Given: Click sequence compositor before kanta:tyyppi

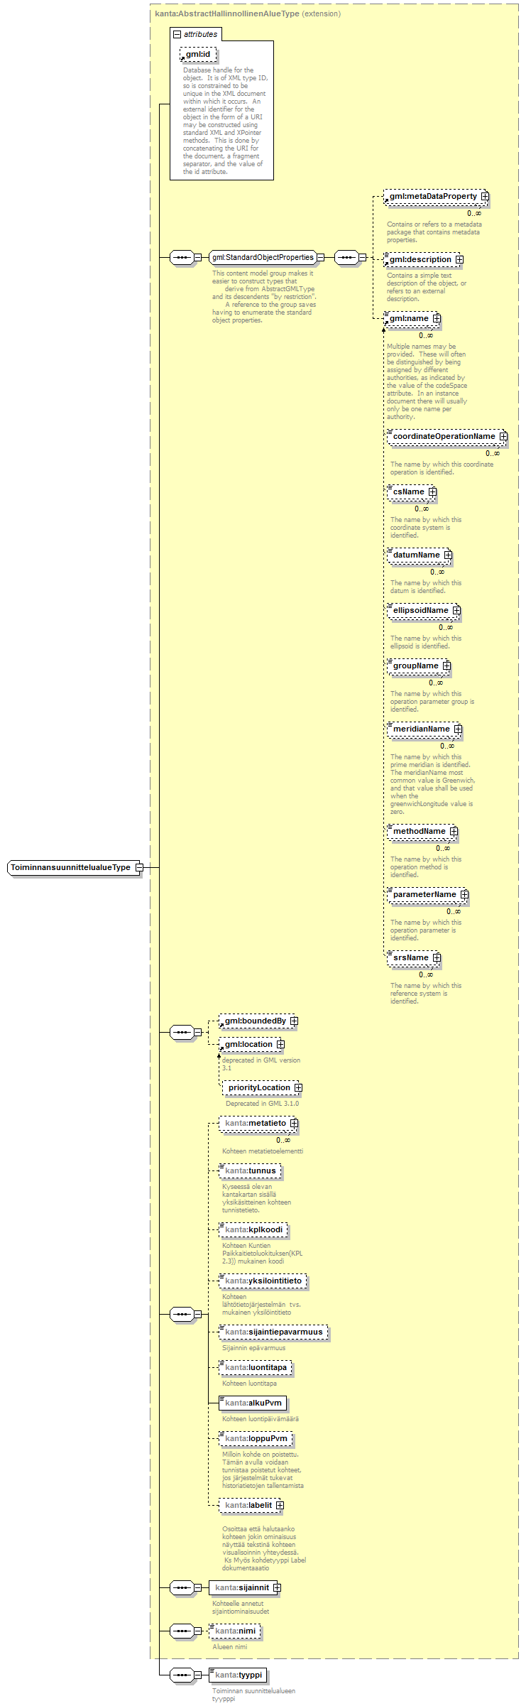Looking at the screenshot, I should click(x=182, y=1675).
